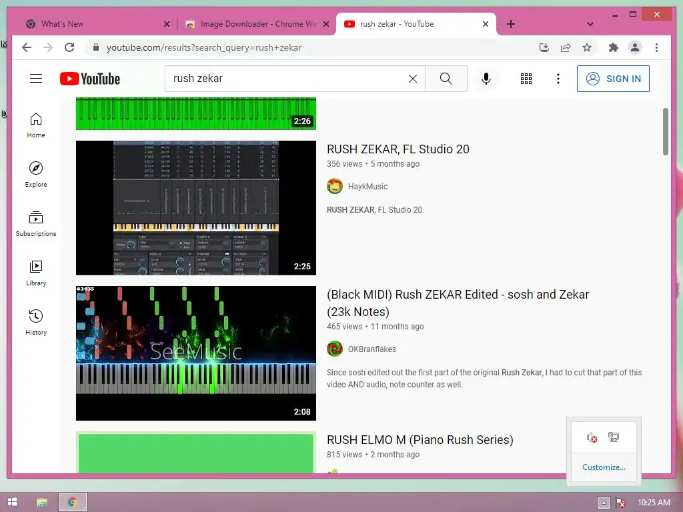
Task: Click the install app icon in address bar
Action: [544, 47]
